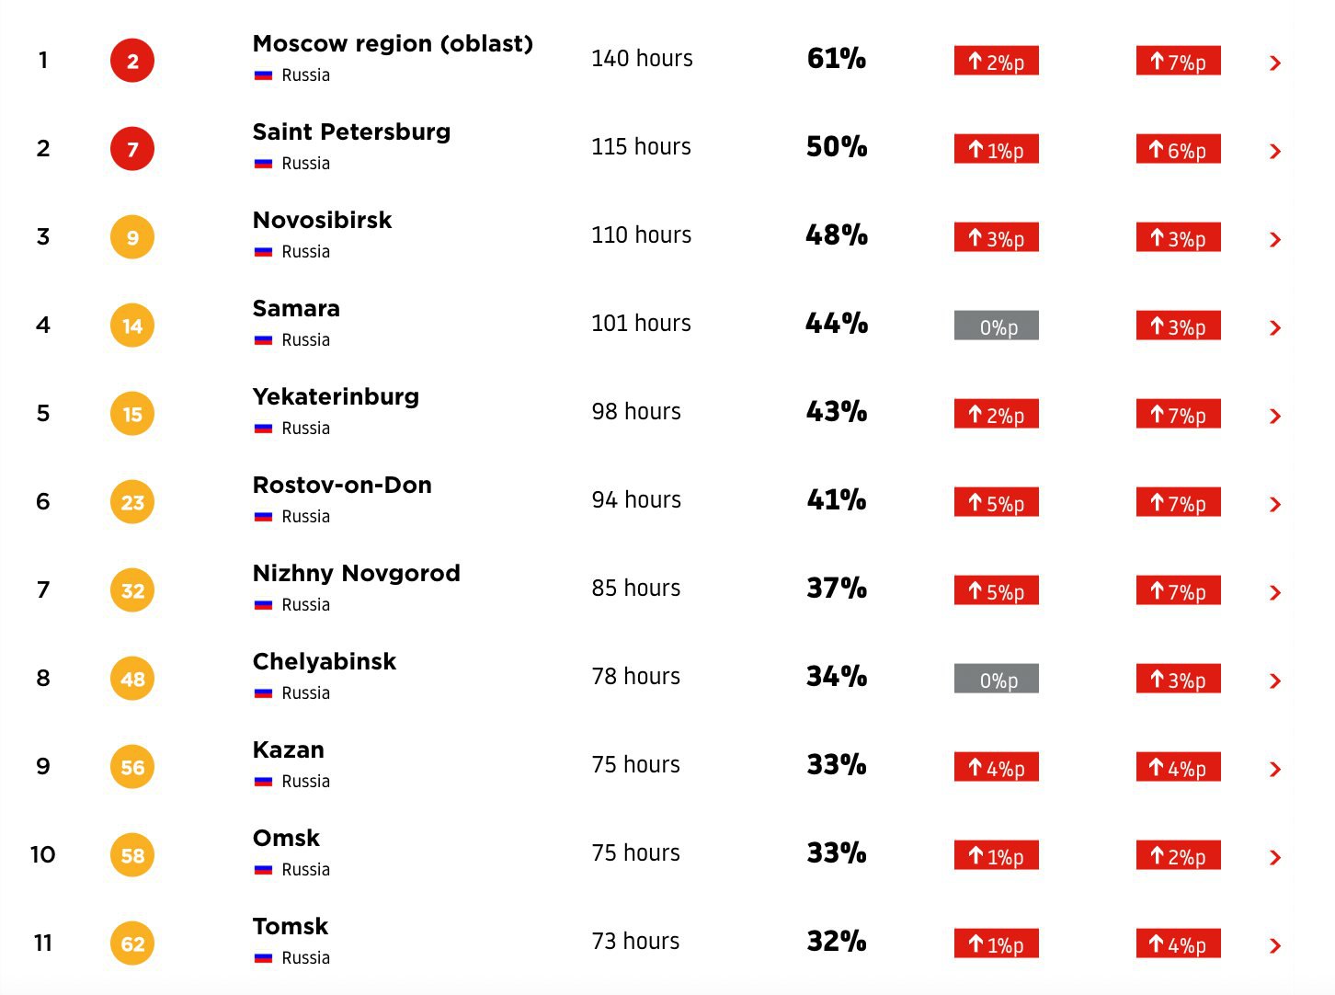Expand the Yekaterinburg row chevron
Screen dimensions: 1335x995
pos(1274,416)
